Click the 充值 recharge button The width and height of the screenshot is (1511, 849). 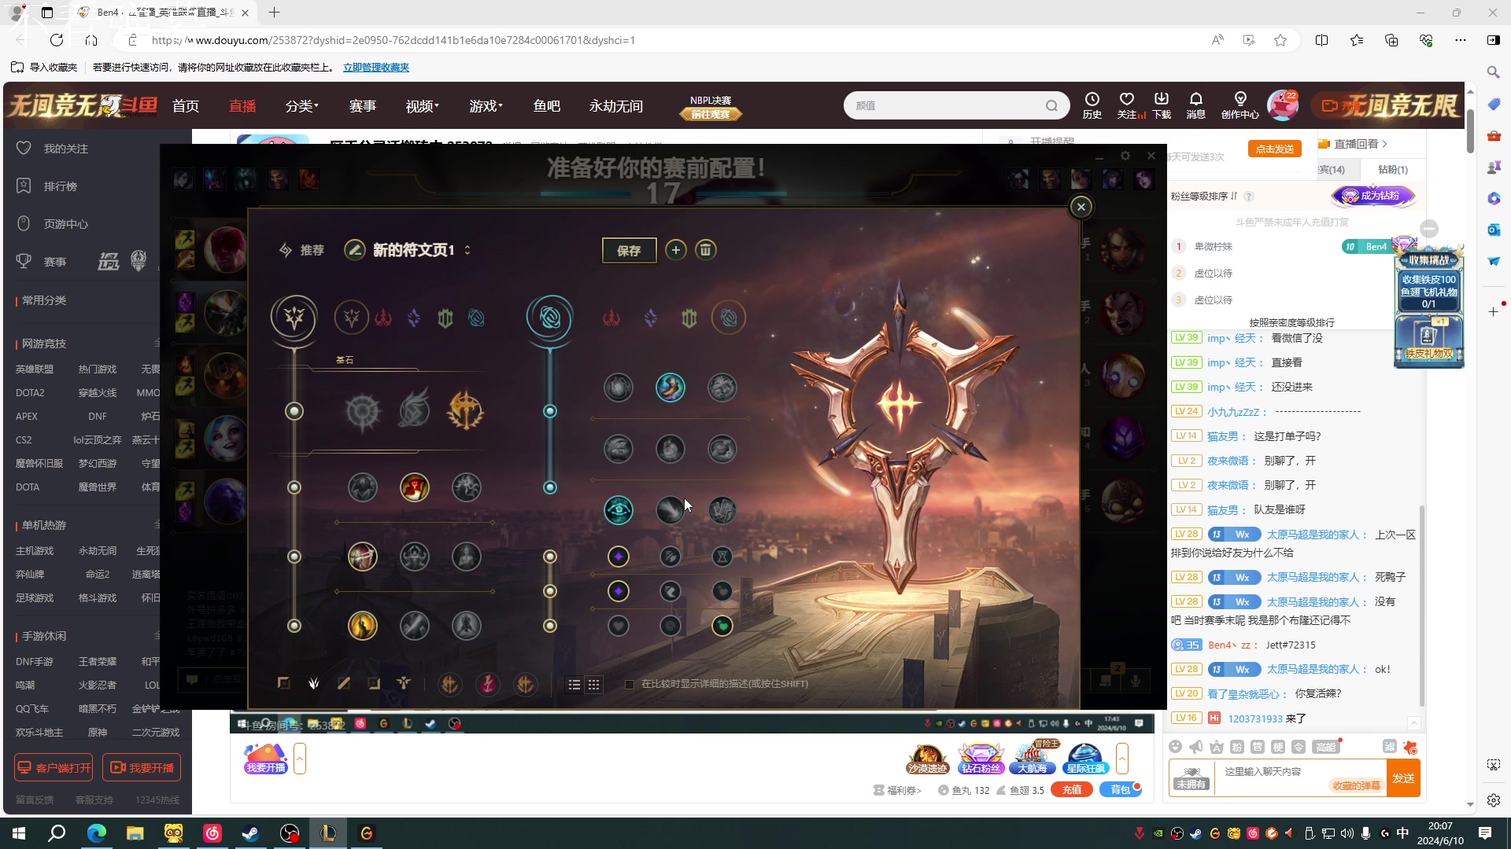point(1072,790)
